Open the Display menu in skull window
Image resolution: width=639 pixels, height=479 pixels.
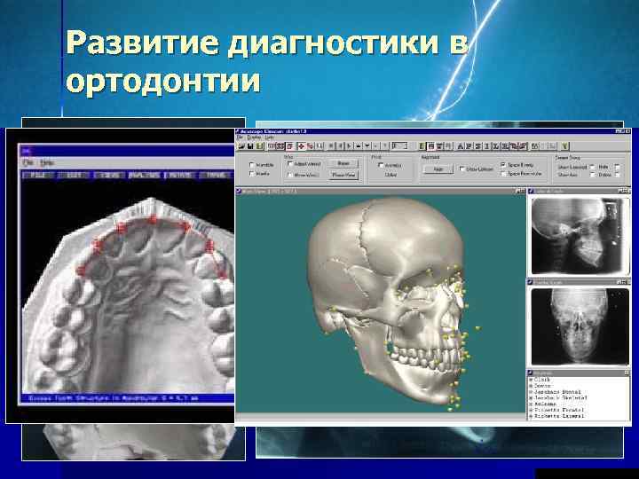[255, 137]
